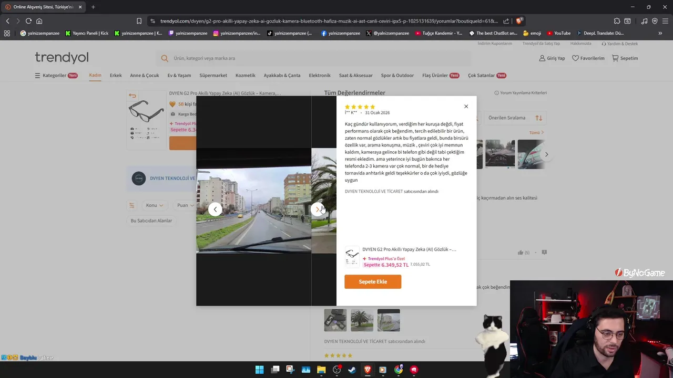This screenshot has height=378, width=673.
Task: Open the YouTube bookmark
Action: click(558, 33)
